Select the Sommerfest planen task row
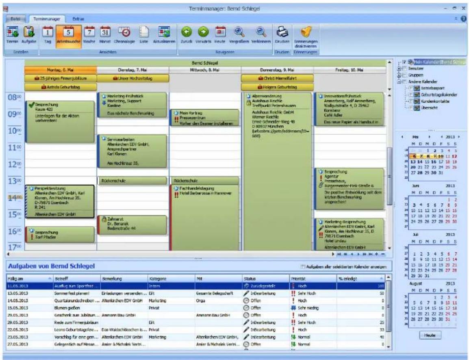Viewport: 469px width, 360px height. click(196, 293)
